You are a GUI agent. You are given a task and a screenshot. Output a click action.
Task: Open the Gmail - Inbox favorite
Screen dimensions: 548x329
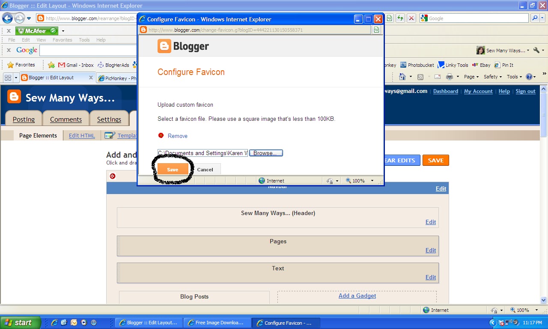point(76,65)
